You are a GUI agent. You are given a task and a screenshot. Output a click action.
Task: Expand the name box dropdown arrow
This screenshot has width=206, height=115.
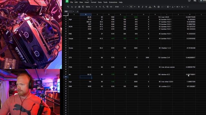pos(73,11)
